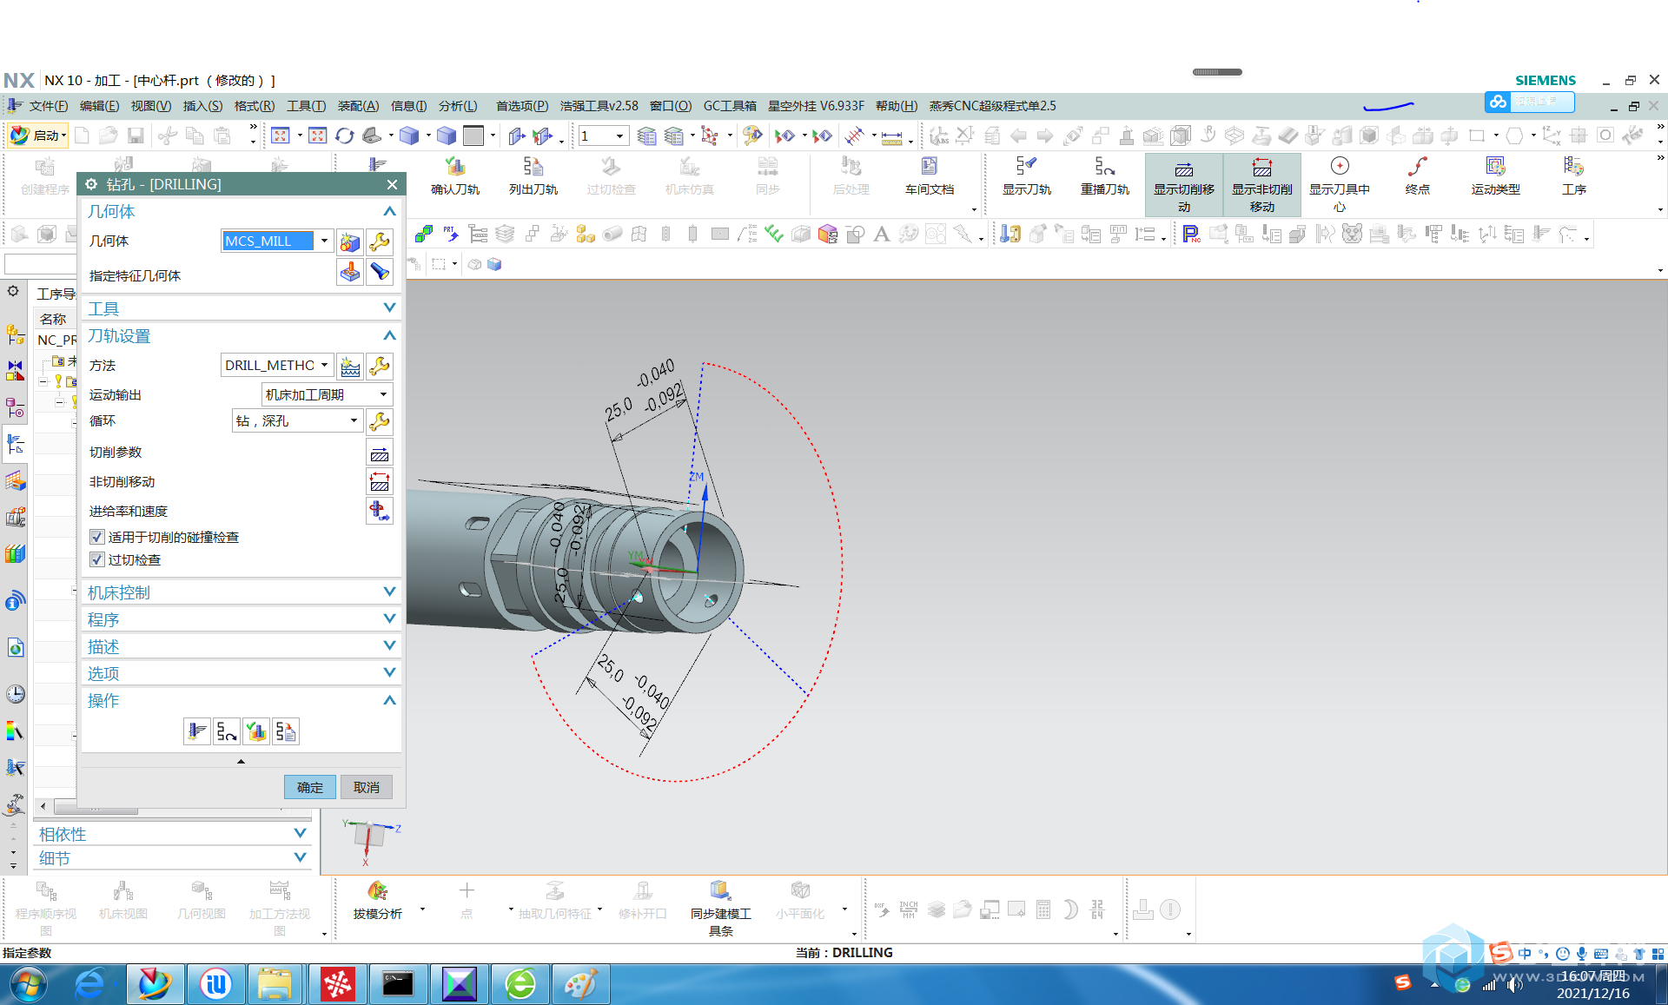Open the 视图(V) menu
This screenshot has width=1668, height=1005.
(x=151, y=106)
